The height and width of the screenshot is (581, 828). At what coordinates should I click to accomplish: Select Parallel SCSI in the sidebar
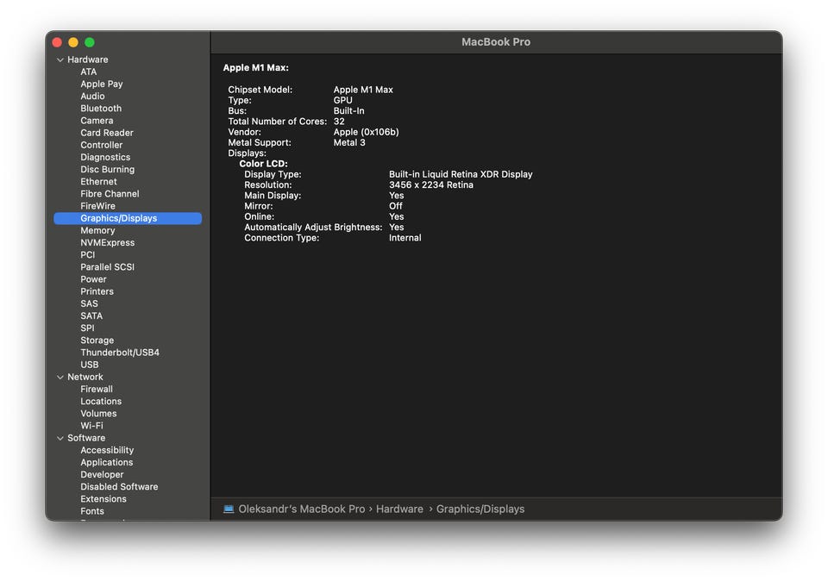[107, 267]
